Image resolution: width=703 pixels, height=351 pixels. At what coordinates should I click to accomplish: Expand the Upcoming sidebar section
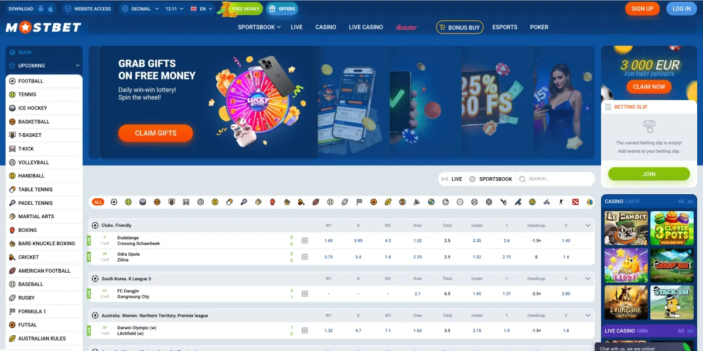(x=44, y=66)
